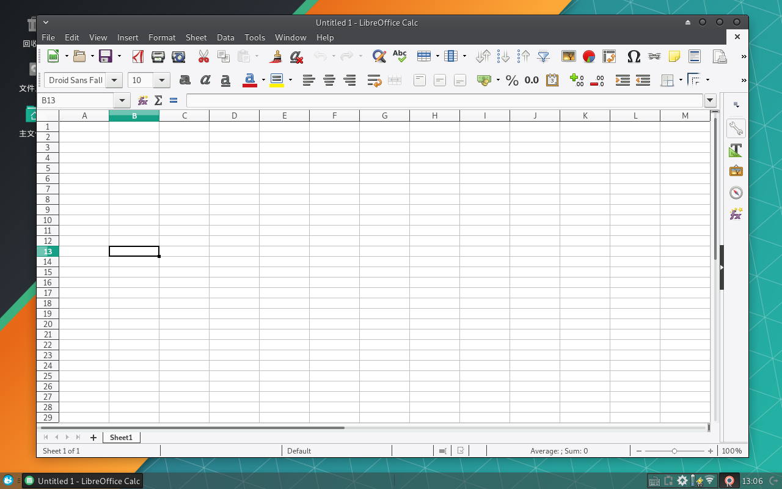This screenshot has height=489, width=782.
Task: Open the font color dropdown arrow
Action: [263, 80]
